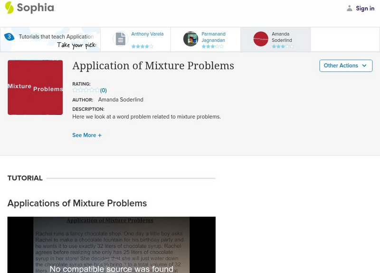This screenshot has width=380, height=273.
Task: Click the Mixture Problems red thumbnail
Action: click(35, 87)
